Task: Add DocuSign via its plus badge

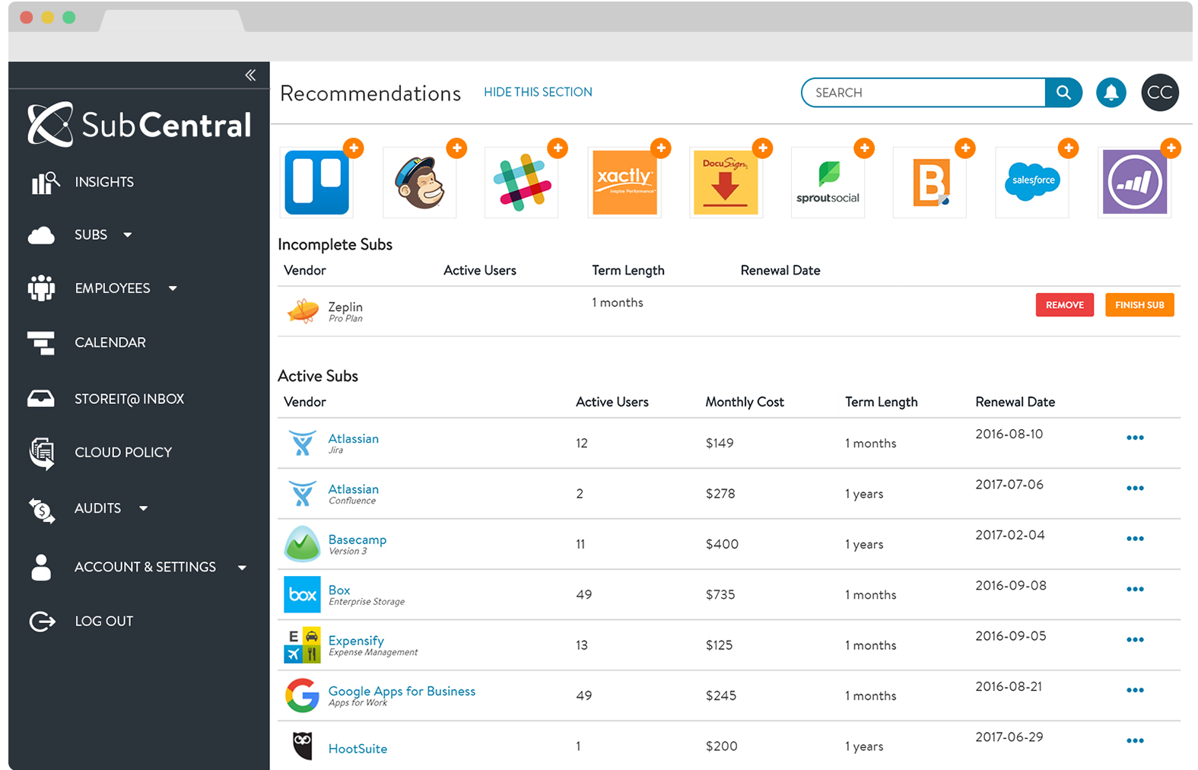Action: click(762, 148)
